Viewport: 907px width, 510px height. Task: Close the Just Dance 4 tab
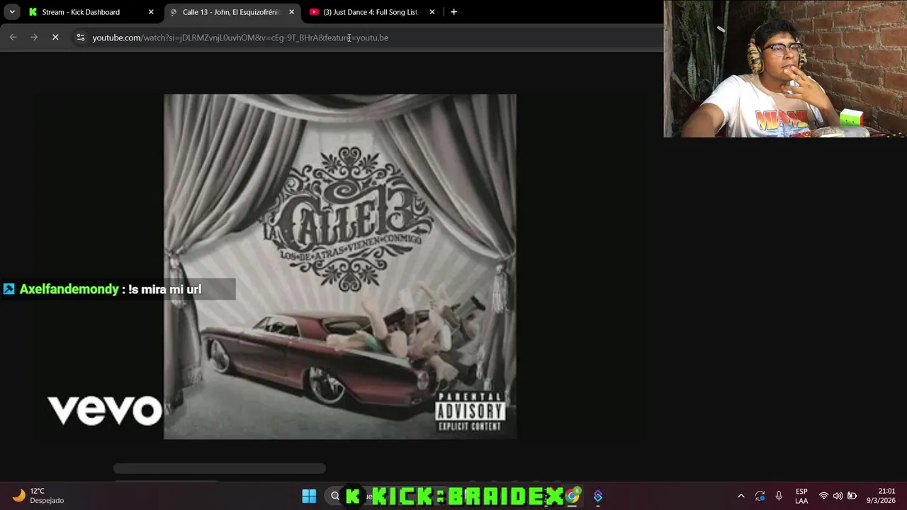[x=432, y=12]
